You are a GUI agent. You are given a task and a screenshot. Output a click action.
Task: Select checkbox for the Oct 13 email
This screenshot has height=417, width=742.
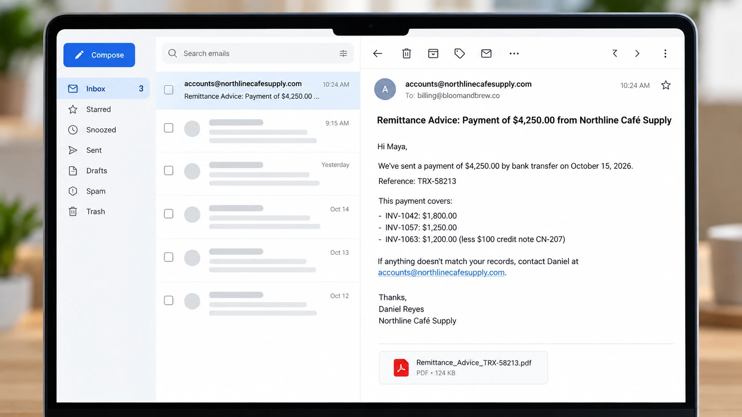[x=169, y=257]
